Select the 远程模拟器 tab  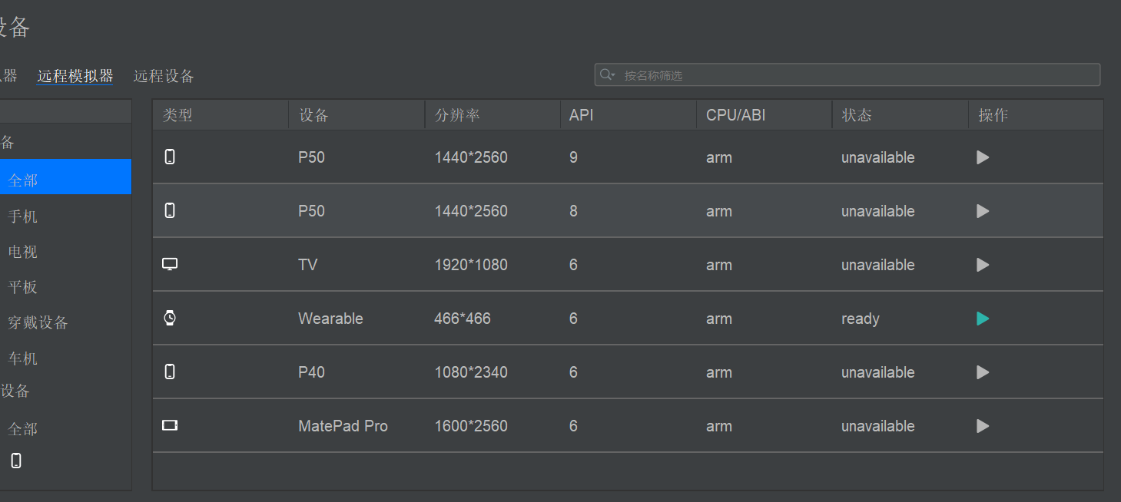pyautogui.click(x=75, y=76)
